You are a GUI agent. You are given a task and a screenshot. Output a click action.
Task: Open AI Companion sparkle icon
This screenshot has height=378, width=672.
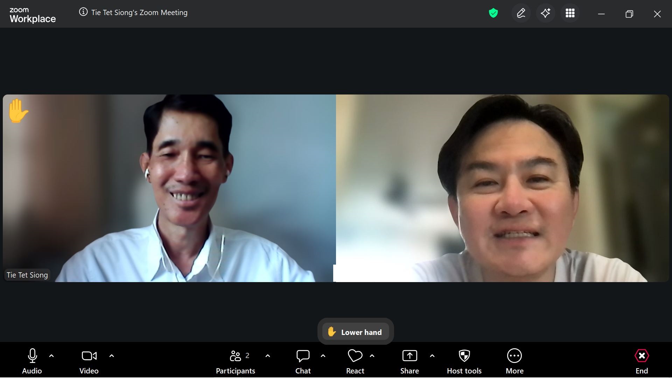coord(545,13)
